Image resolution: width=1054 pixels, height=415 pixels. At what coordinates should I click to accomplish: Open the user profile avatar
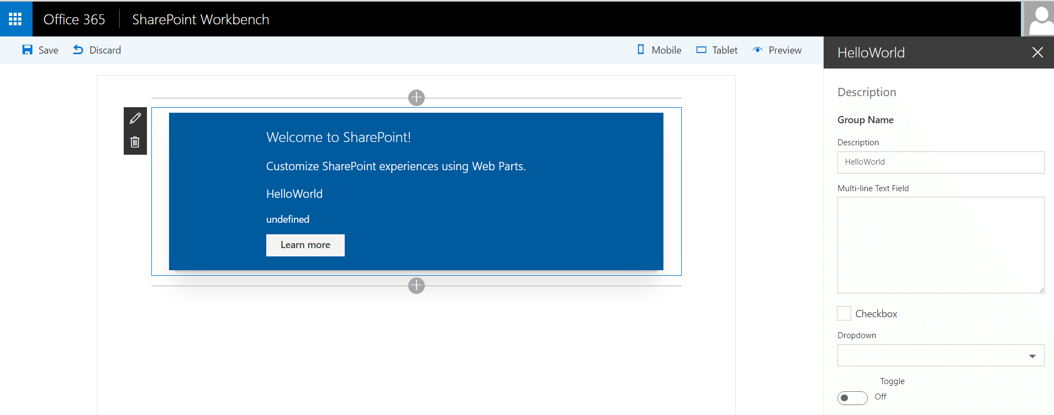(x=1038, y=19)
